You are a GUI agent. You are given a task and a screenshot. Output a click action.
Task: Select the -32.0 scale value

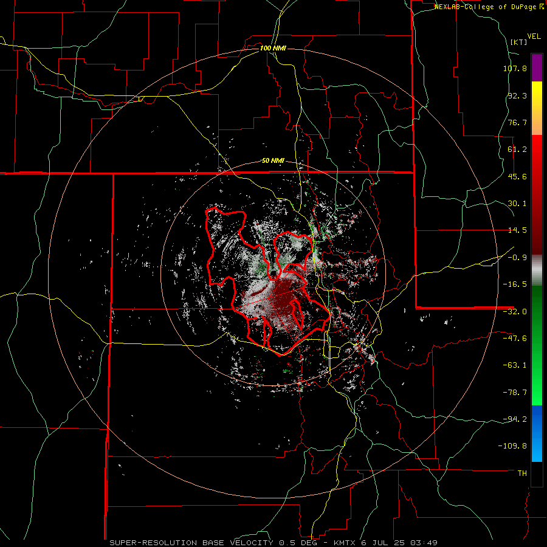tap(515, 312)
